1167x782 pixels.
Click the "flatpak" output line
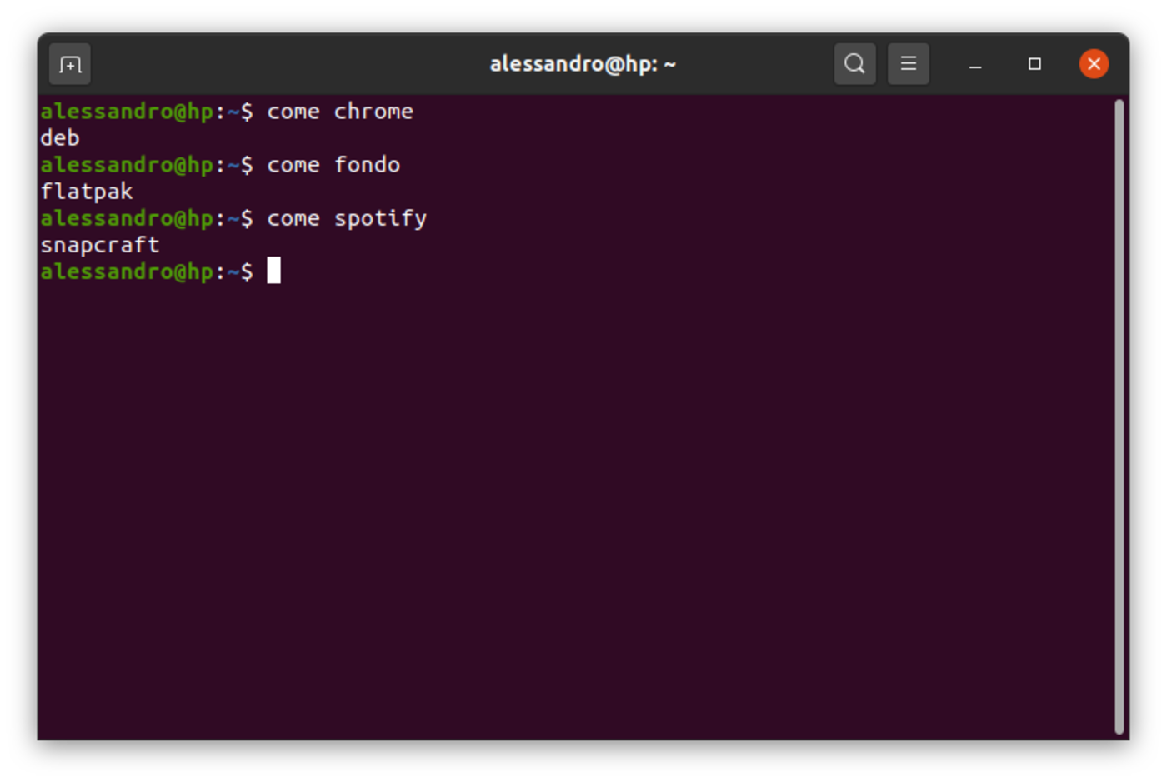pos(87,192)
